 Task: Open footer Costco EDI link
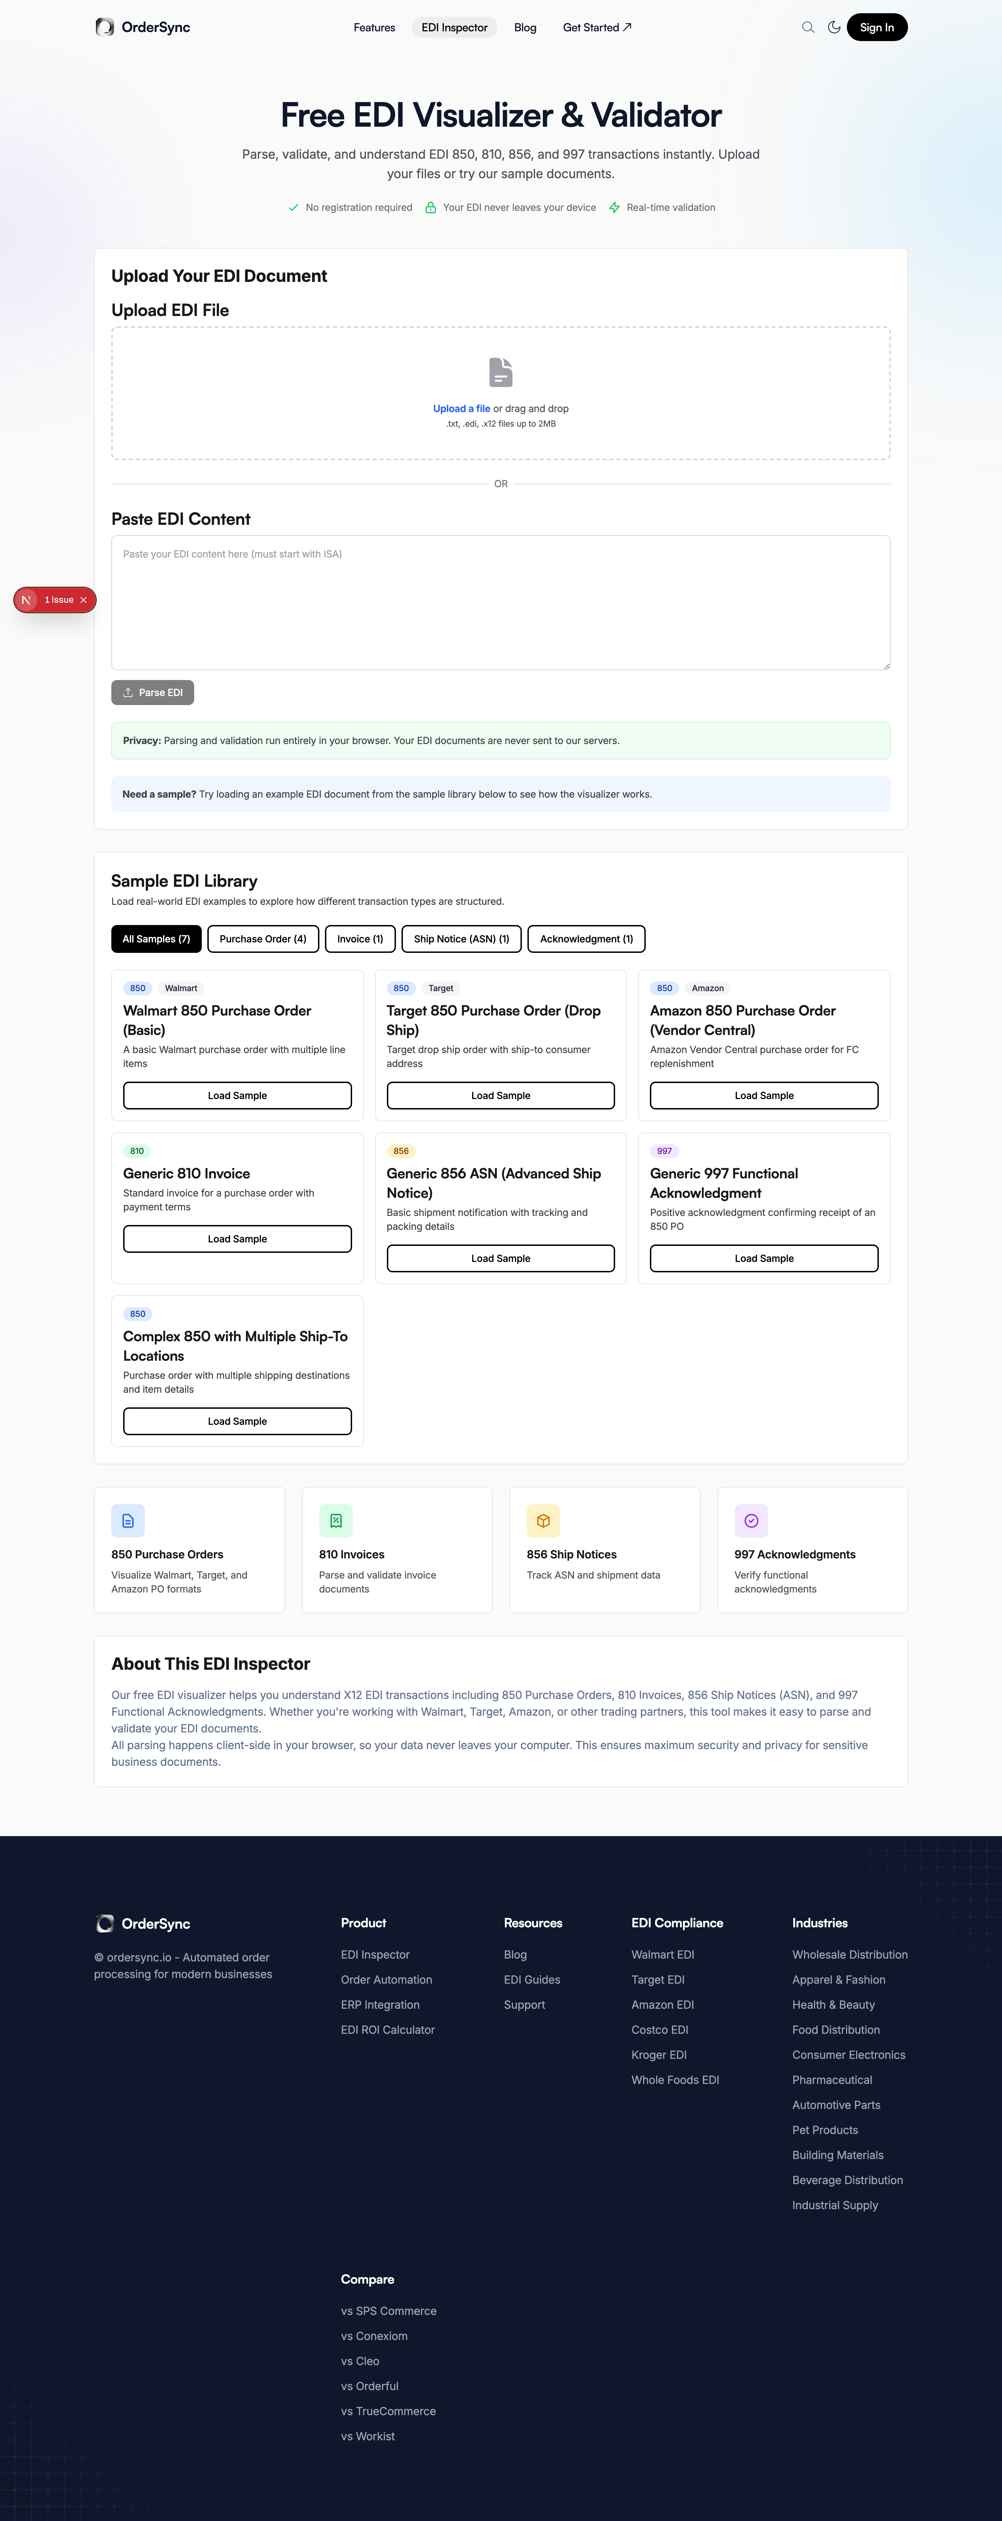(x=660, y=2031)
